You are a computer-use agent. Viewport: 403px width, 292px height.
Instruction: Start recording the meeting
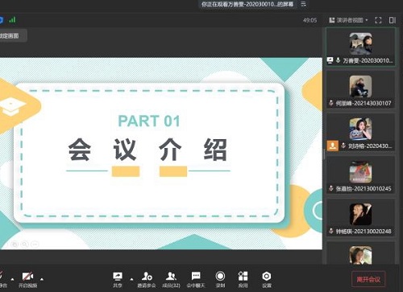(220, 279)
